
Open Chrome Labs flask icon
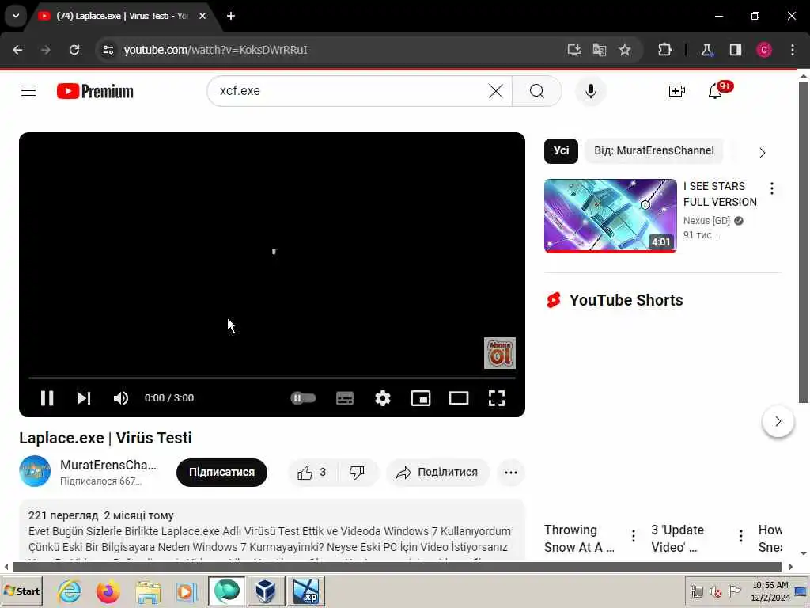pos(706,50)
